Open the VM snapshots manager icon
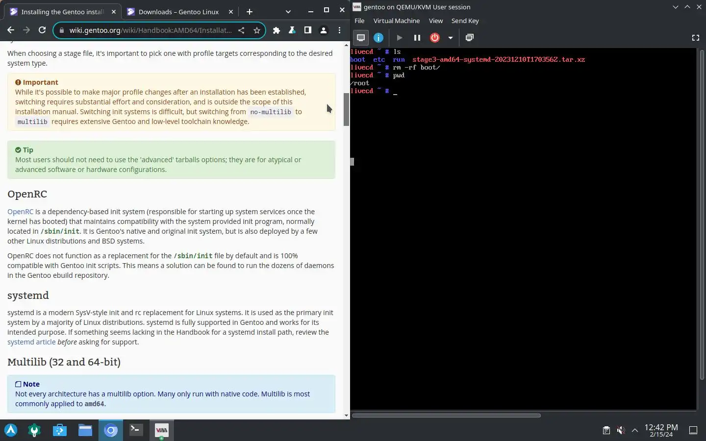The image size is (706, 441). [x=469, y=38]
